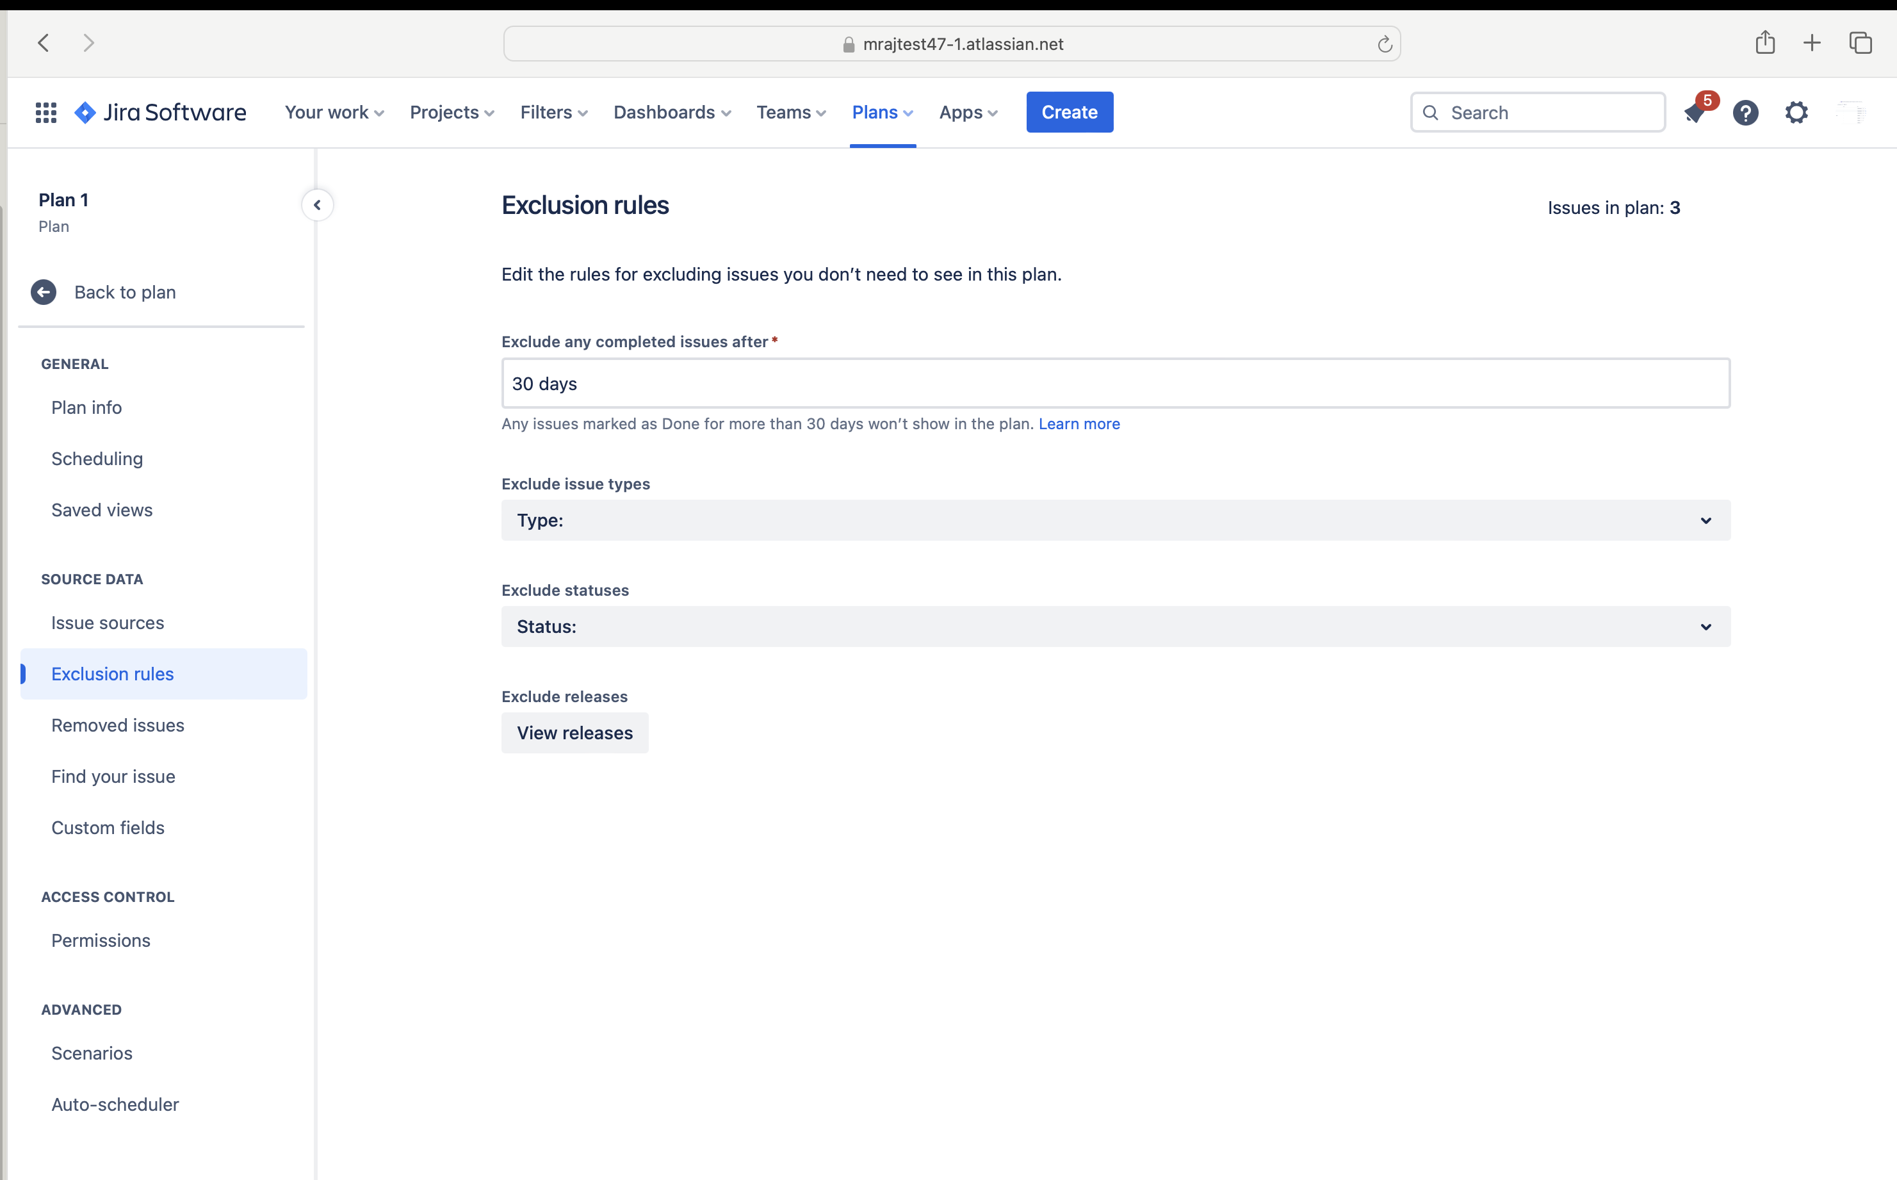The height and width of the screenshot is (1180, 1897).
Task: Open the Help icon
Action: (1746, 112)
